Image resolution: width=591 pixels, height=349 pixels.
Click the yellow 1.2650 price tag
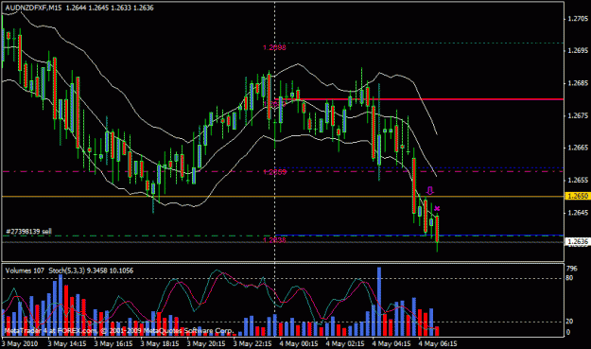pos(577,197)
